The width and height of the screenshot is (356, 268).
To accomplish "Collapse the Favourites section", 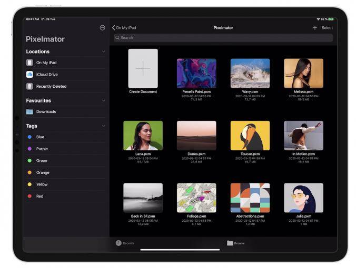I will click(x=104, y=100).
